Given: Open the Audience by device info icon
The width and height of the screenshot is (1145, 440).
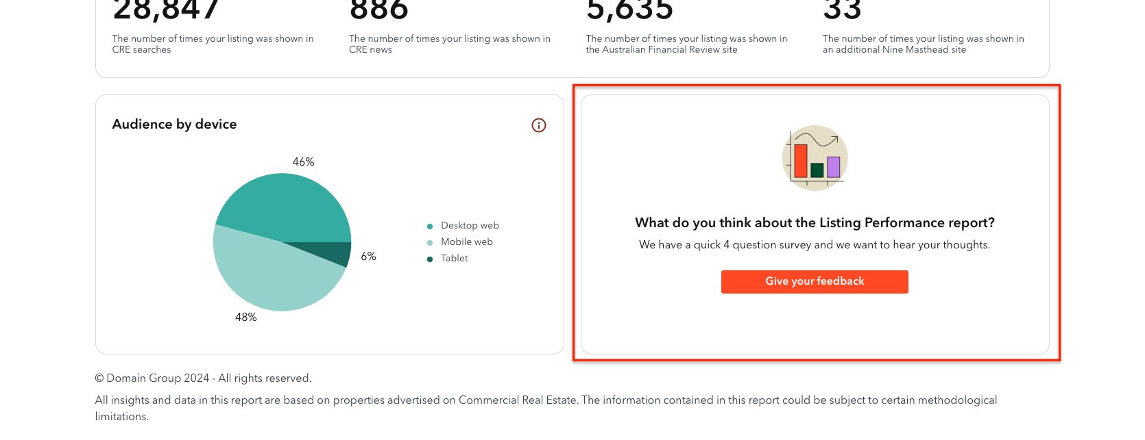Looking at the screenshot, I should pyautogui.click(x=539, y=125).
